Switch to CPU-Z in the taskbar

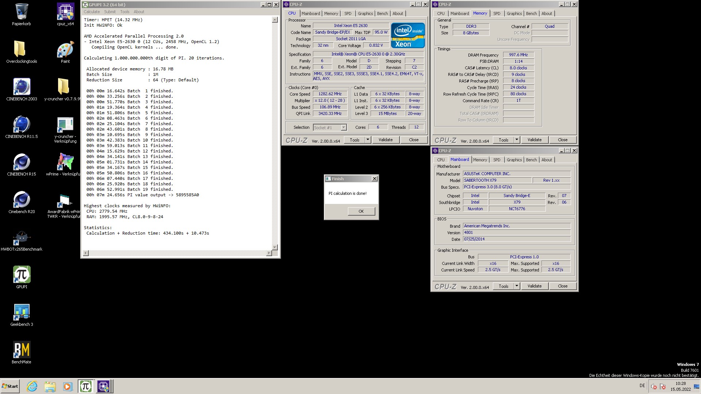[104, 386]
